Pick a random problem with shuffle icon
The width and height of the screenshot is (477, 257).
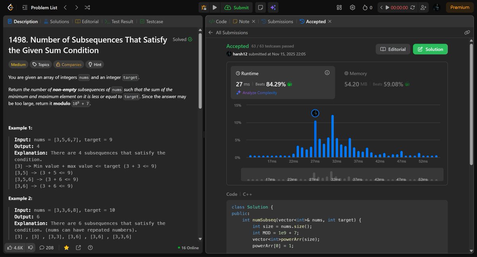[x=87, y=7]
